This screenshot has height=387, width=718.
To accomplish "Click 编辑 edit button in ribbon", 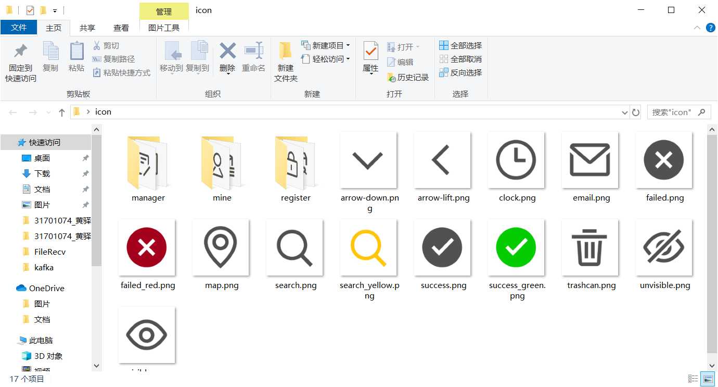I will pos(400,62).
